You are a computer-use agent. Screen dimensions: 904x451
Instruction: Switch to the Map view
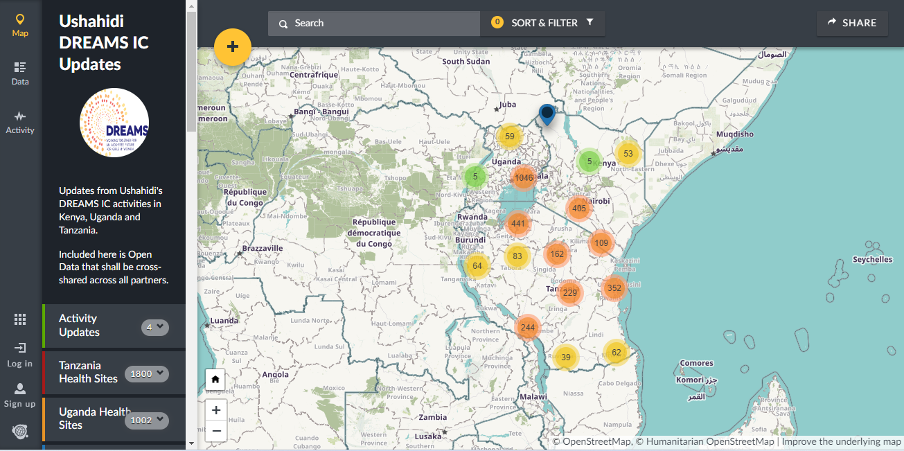pos(20,25)
